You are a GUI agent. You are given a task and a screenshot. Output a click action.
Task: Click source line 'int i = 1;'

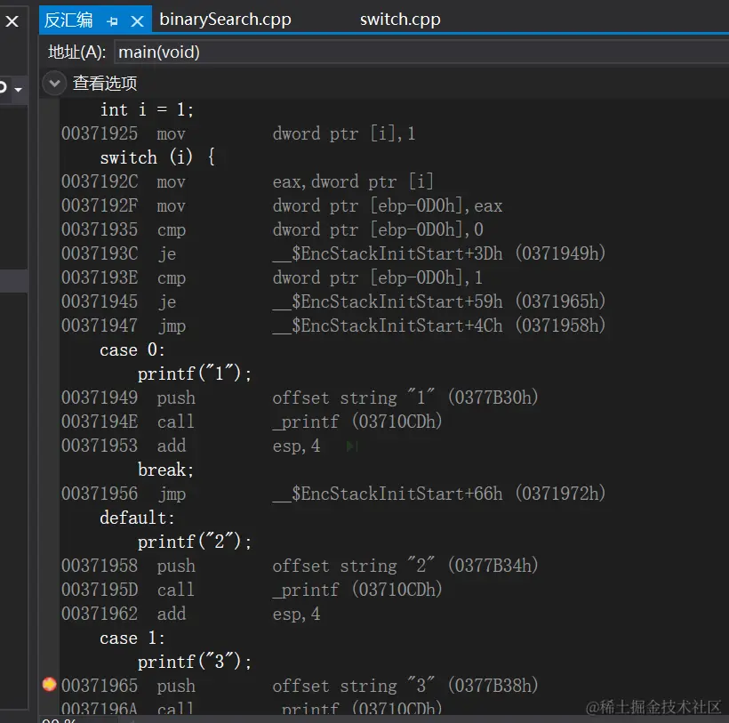pyautogui.click(x=147, y=109)
